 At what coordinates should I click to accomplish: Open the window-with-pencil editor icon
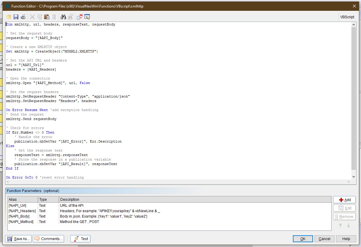(x=87, y=17)
